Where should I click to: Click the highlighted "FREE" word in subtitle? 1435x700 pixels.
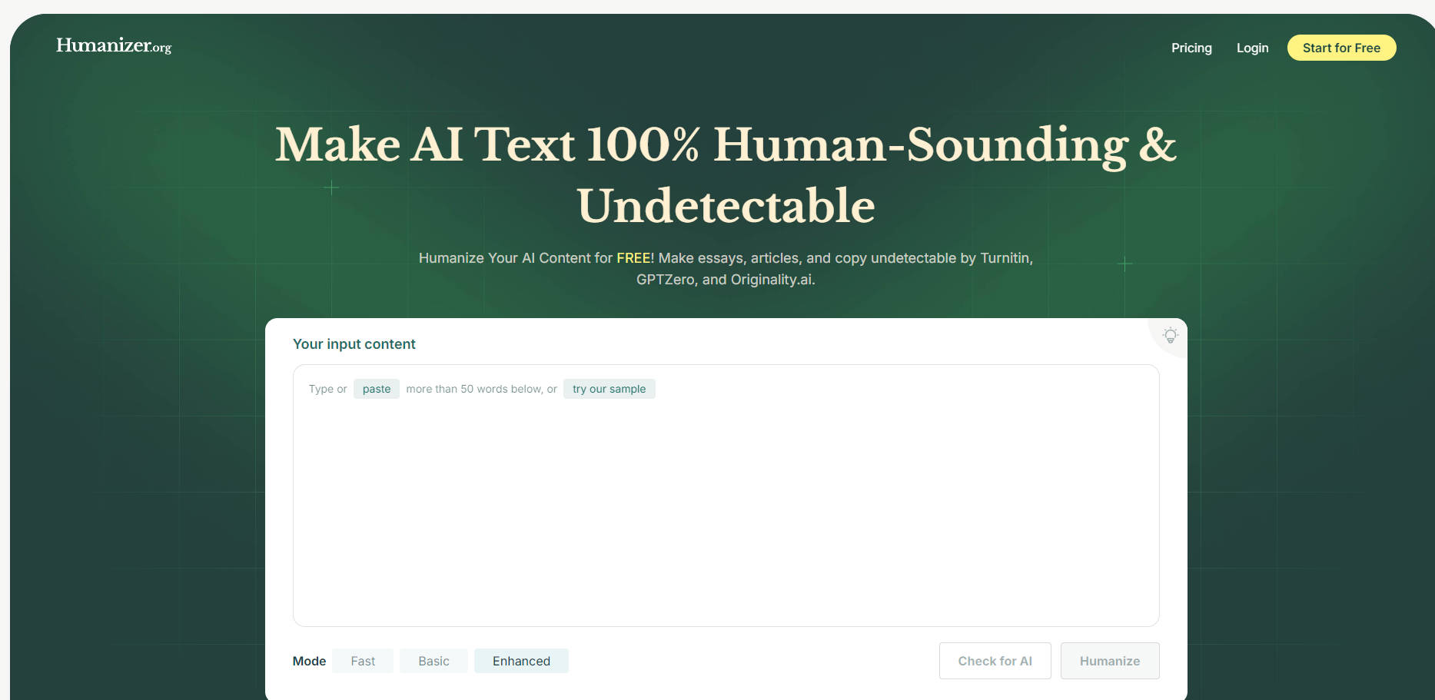pos(633,258)
